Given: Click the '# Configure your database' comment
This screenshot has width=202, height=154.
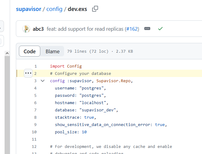Looking at the screenshot, I should click(81, 74).
